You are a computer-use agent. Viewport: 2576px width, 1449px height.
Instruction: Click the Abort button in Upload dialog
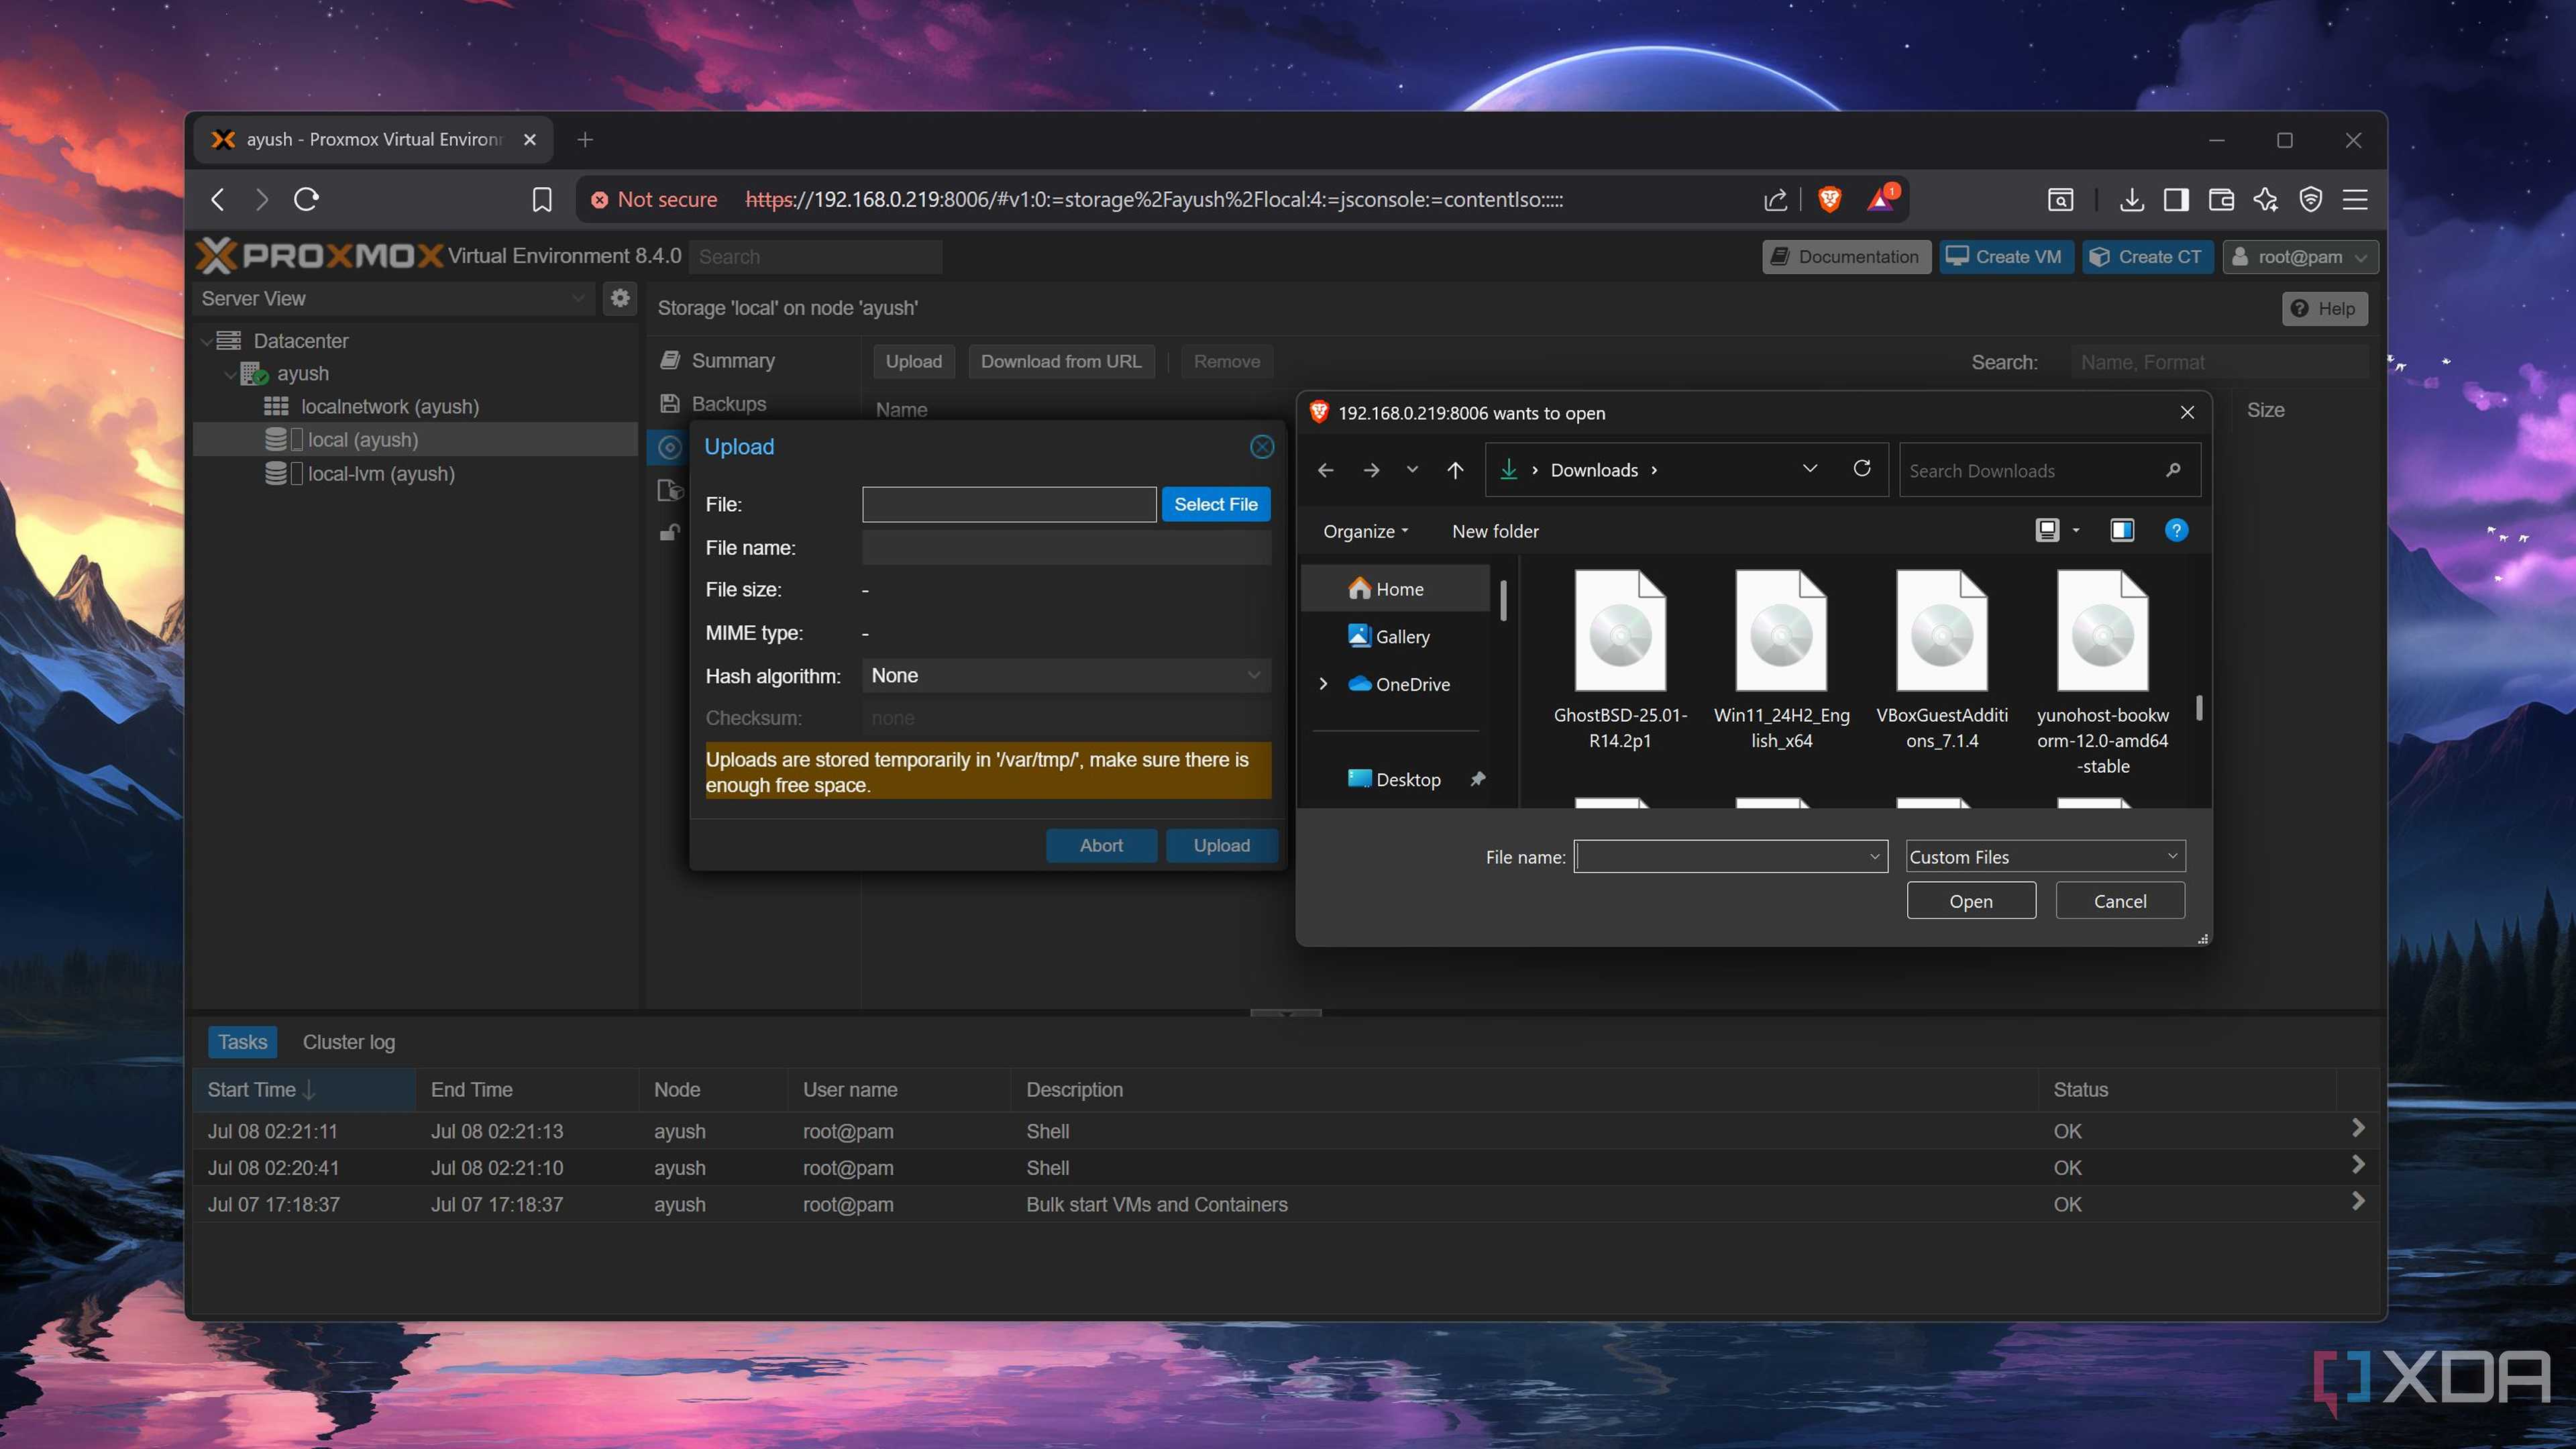[1101, 845]
